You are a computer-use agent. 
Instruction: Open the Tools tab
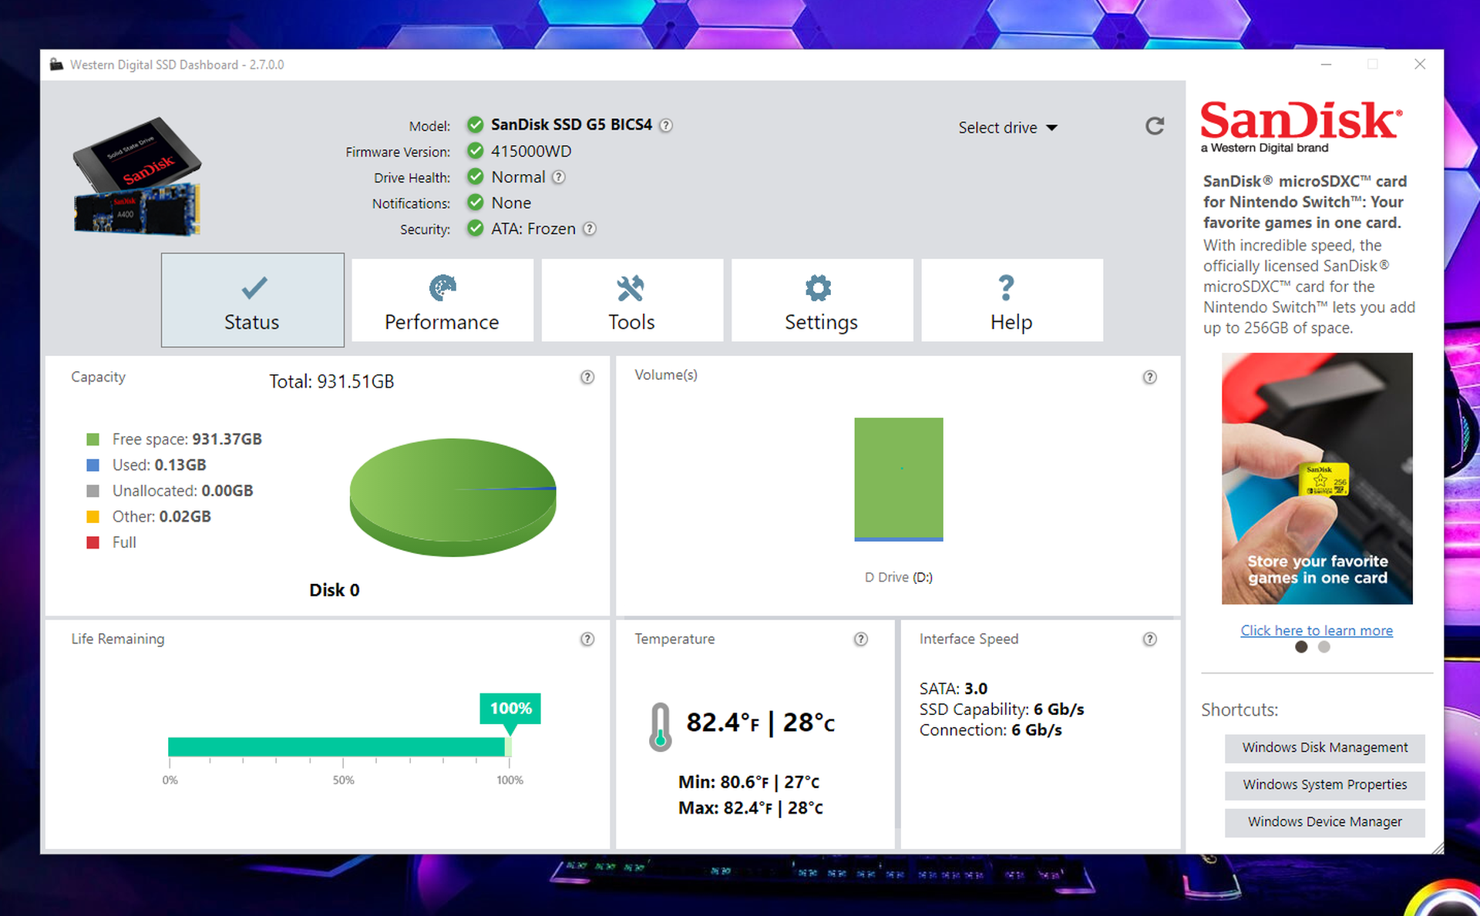631,300
